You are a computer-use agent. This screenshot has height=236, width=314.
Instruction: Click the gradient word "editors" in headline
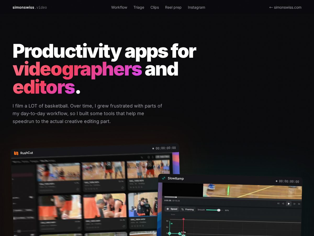(44, 87)
